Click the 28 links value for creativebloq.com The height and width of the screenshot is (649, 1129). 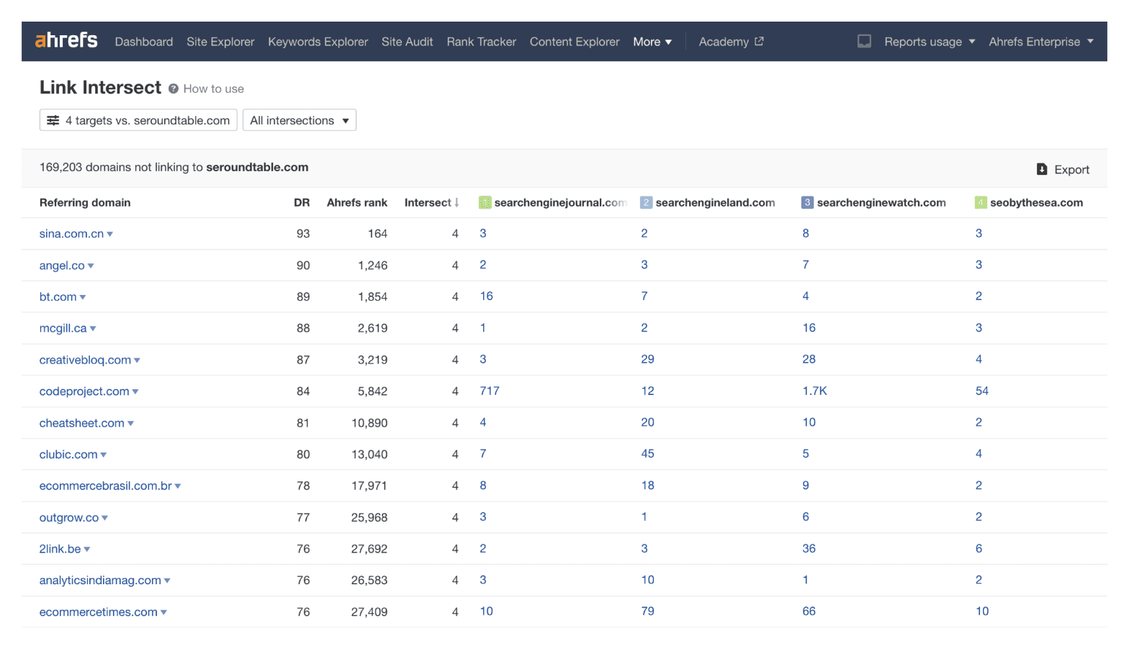[x=809, y=360]
